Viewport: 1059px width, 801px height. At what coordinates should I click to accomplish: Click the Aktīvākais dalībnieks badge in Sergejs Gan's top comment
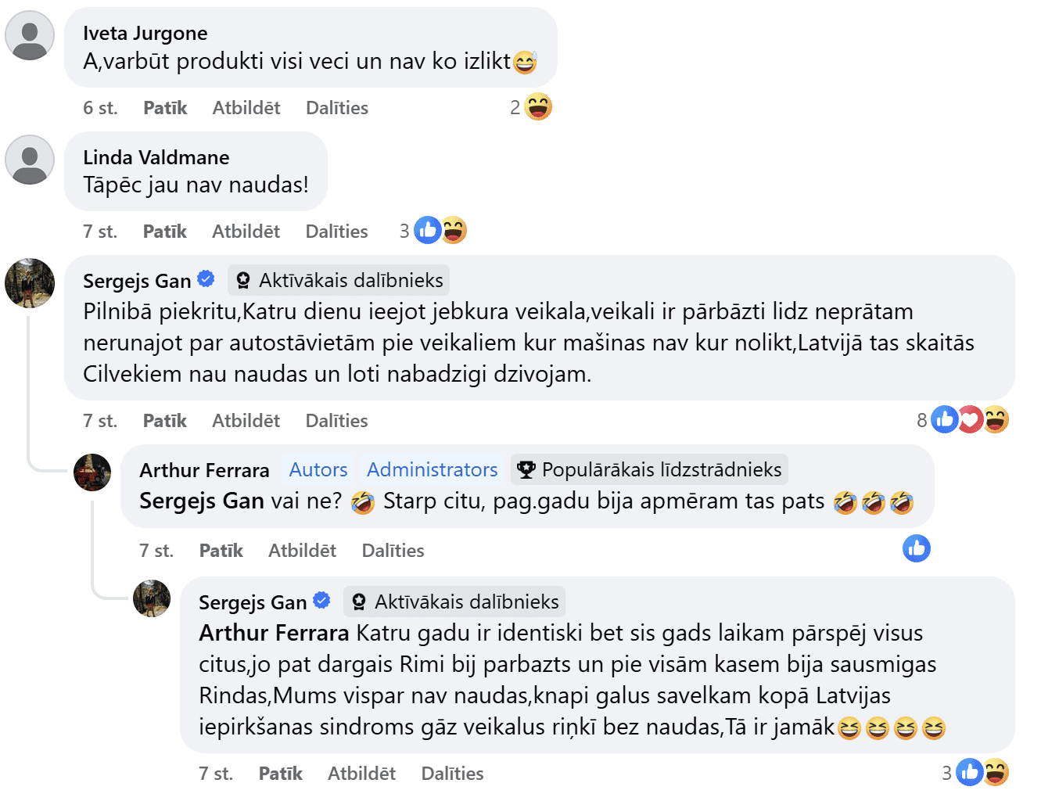(339, 280)
